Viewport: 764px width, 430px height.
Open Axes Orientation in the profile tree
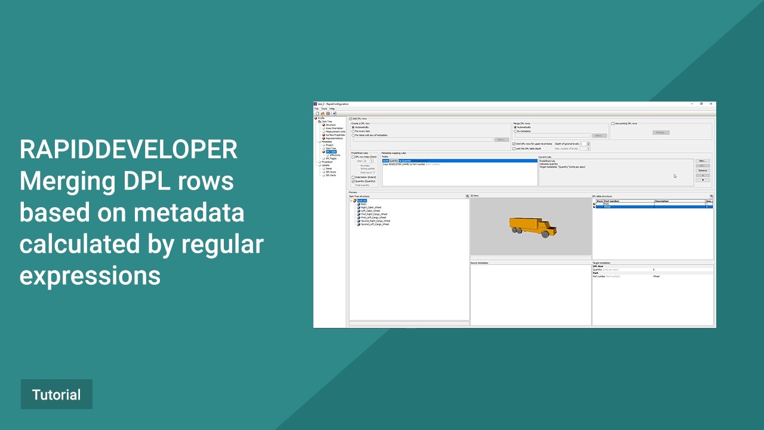coord(334,128)
